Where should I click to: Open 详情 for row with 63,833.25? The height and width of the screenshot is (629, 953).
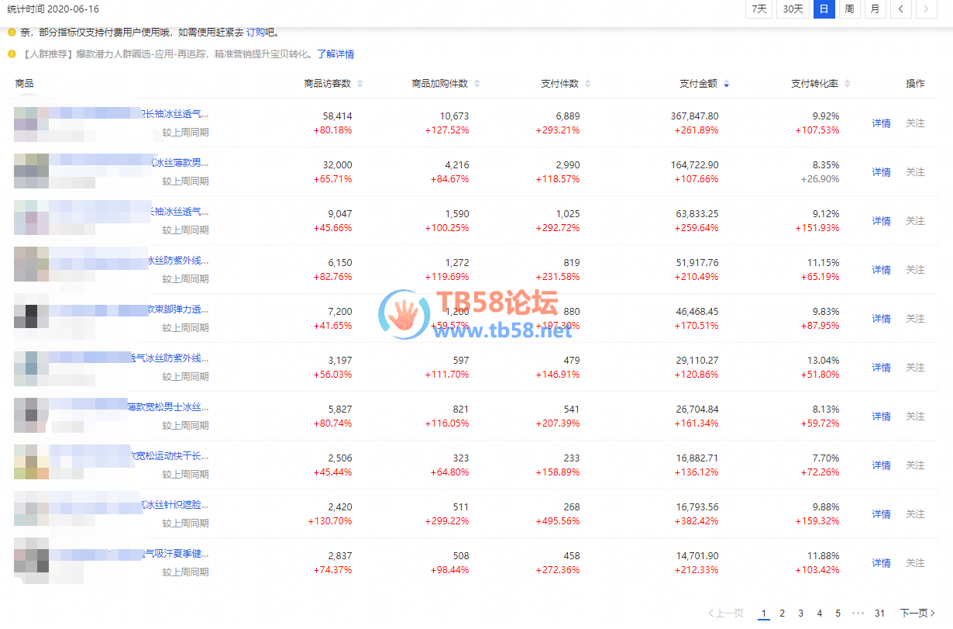(881, 221)
